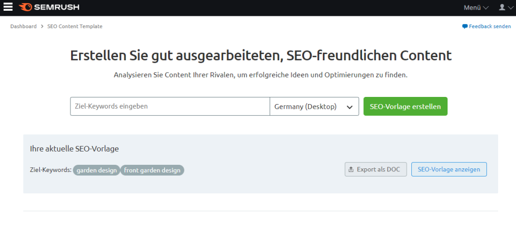Go to Dashboard via the breadcrumb
The width and height of the screenshot is (516, 226).
(23, 27)
